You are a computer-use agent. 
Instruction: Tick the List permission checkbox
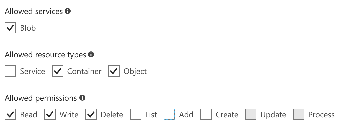coord(135,114)
